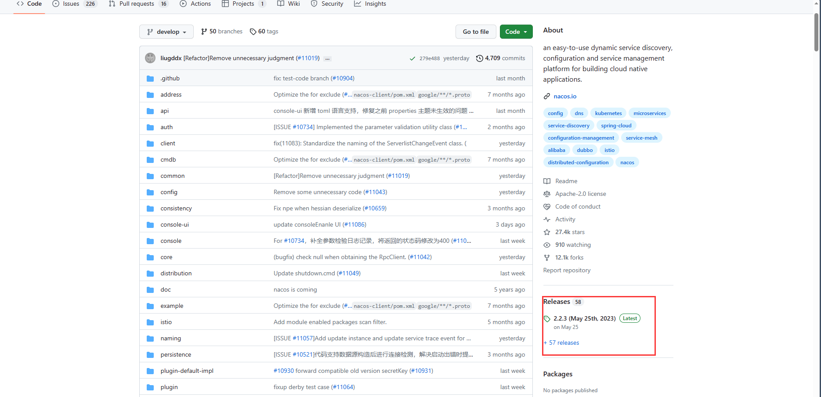This screenshot has width=821, height=397.
Task: Open the plugin-default-impl folder name
Action: tap(187, 371)
